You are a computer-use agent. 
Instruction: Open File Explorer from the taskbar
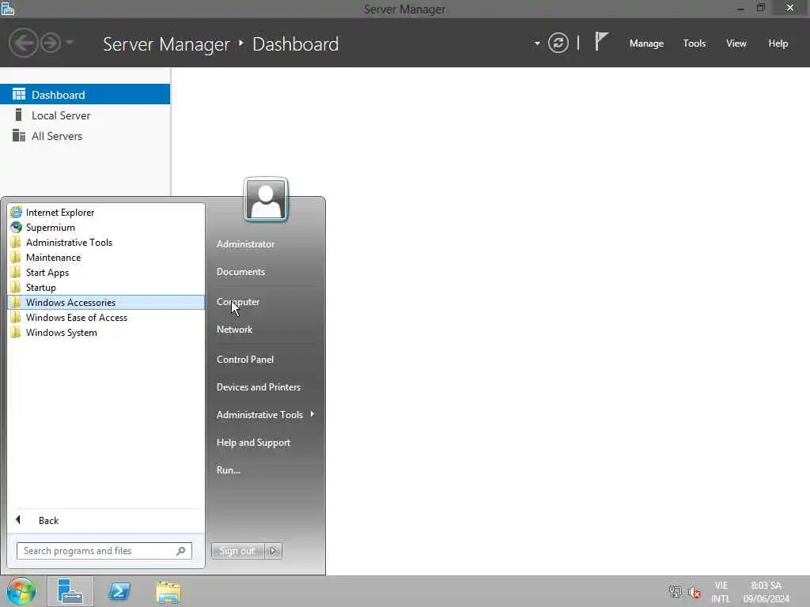point(168,592)
